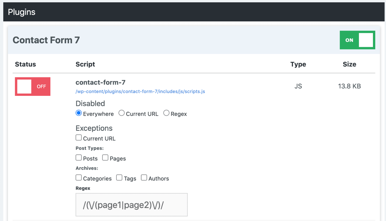Click the Exceptions section label

94,128
